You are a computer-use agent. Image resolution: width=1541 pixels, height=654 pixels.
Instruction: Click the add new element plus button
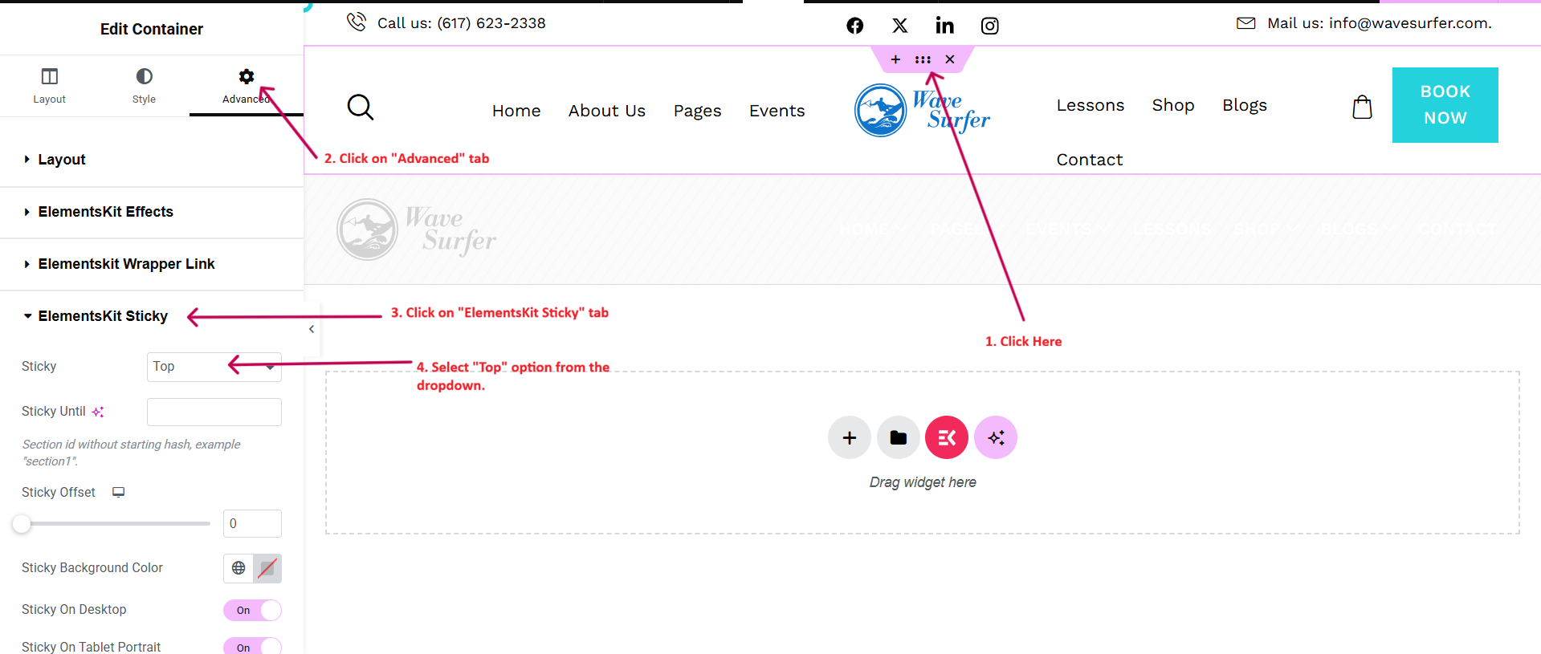(850, 437)
